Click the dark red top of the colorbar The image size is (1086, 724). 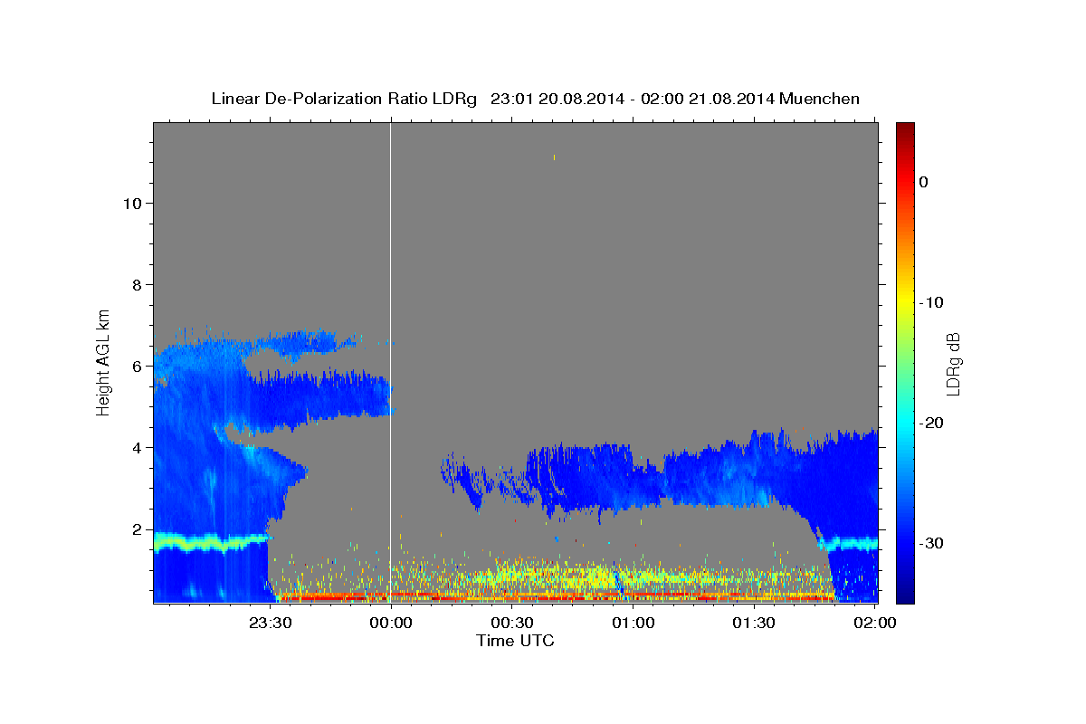coord(905,131)
